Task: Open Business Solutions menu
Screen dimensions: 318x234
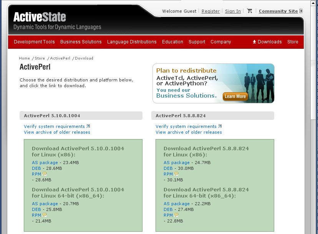Action: (81, 42)
